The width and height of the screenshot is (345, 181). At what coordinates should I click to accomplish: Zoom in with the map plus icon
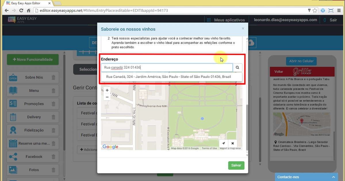tap(107, 90)
